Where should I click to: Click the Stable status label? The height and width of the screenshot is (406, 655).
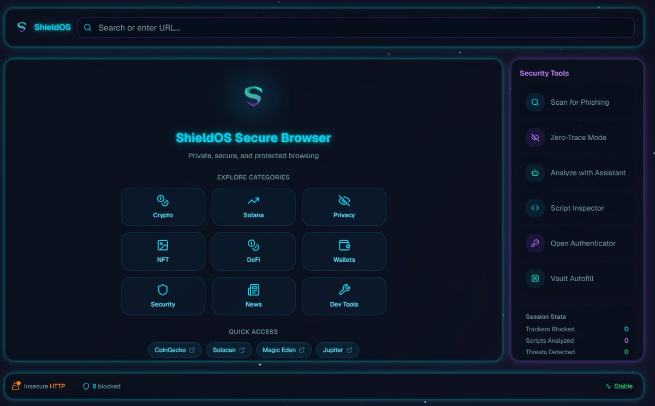[623, 386]
